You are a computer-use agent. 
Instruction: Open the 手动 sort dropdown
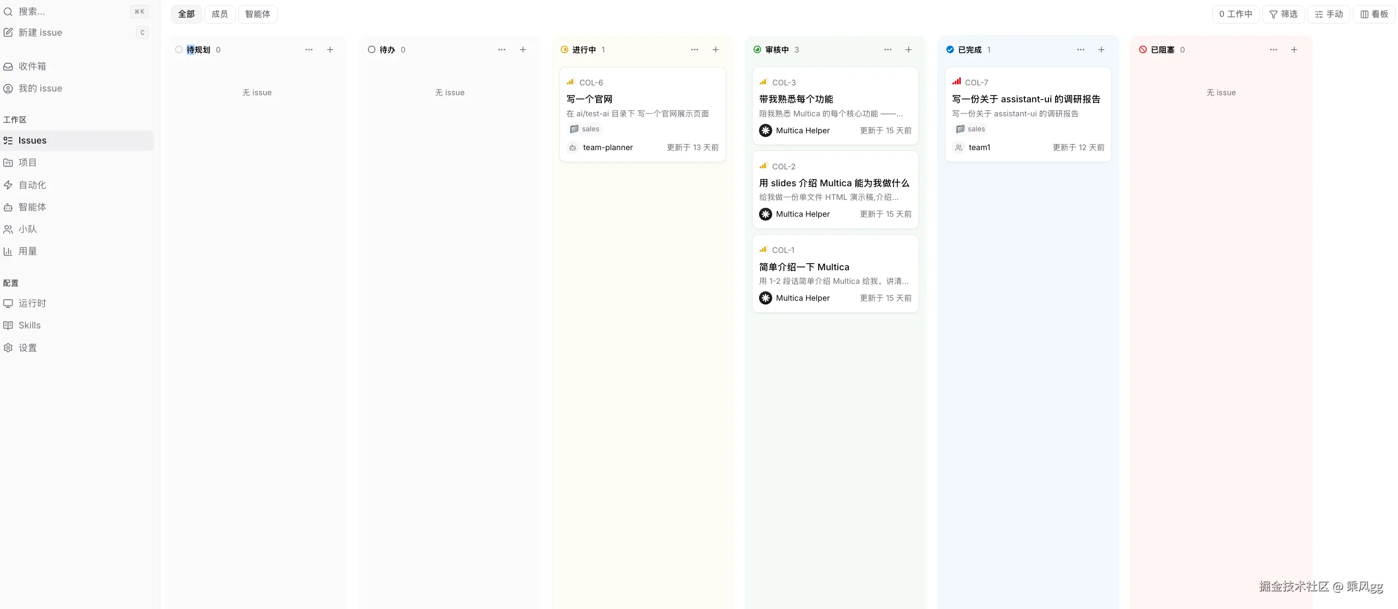click(x=1329, y=14)
